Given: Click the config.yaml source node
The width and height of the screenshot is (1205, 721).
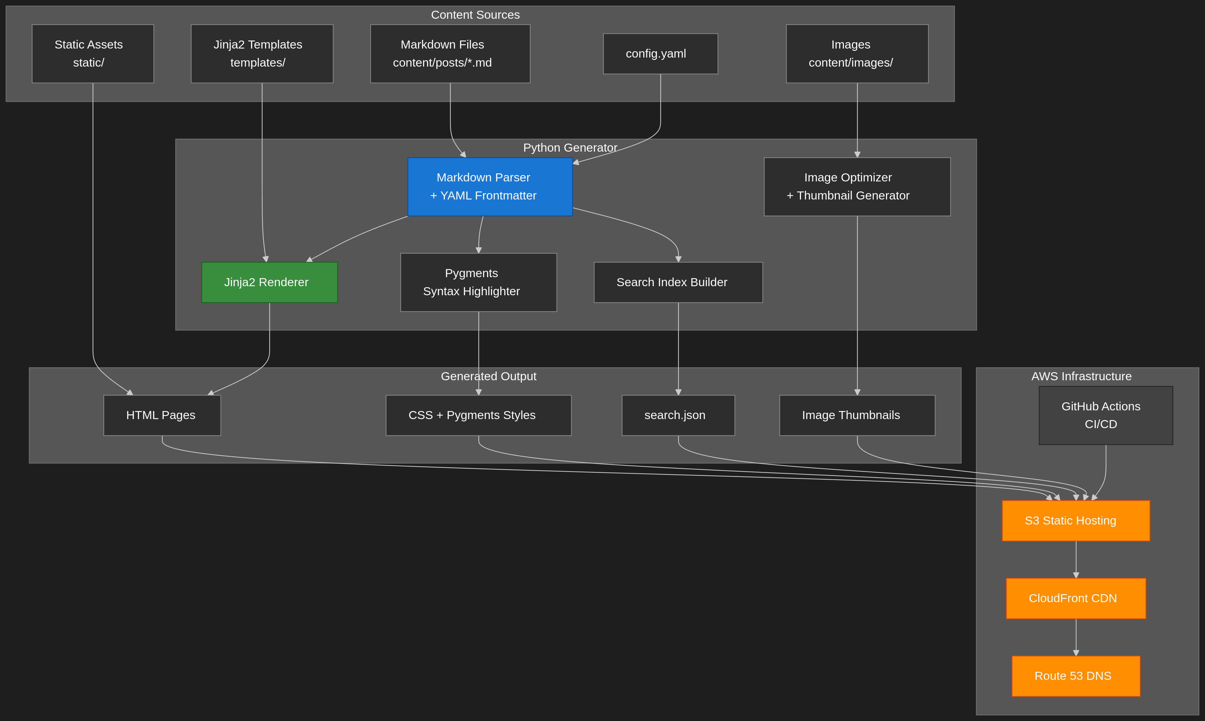Looking at the screenshot, I should pyautogui.click(x=660, y=54).
